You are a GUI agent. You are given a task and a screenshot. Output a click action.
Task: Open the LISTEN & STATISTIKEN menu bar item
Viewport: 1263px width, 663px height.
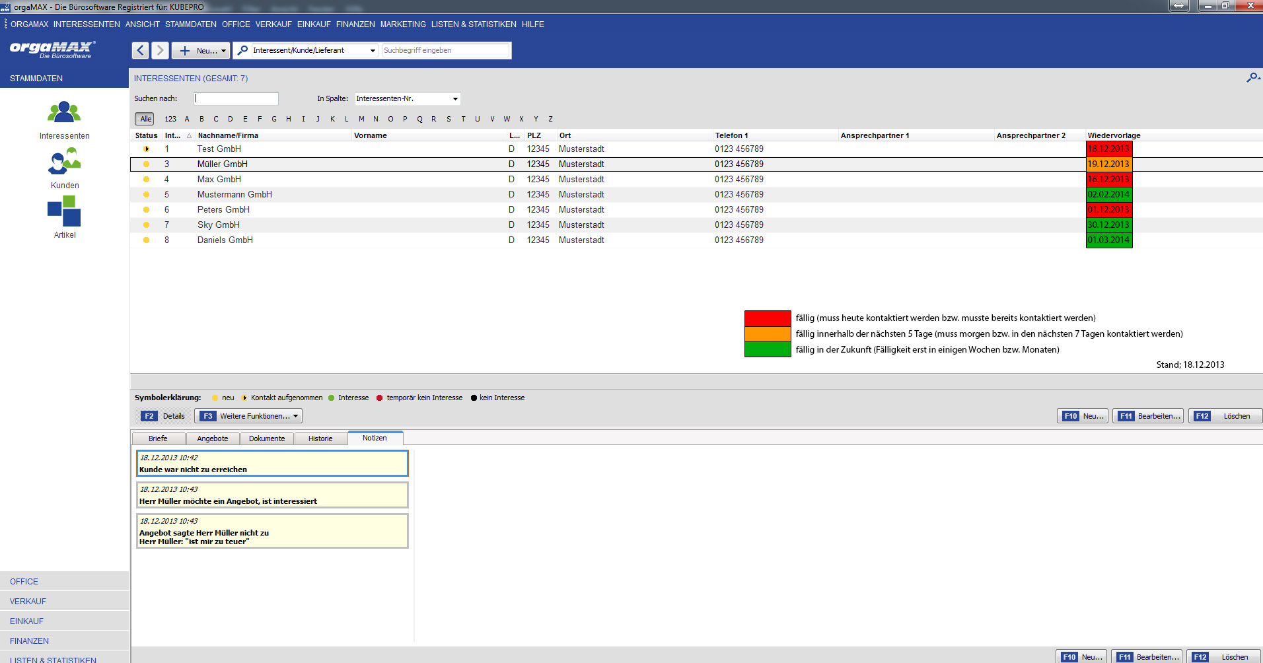coord(474,24)
